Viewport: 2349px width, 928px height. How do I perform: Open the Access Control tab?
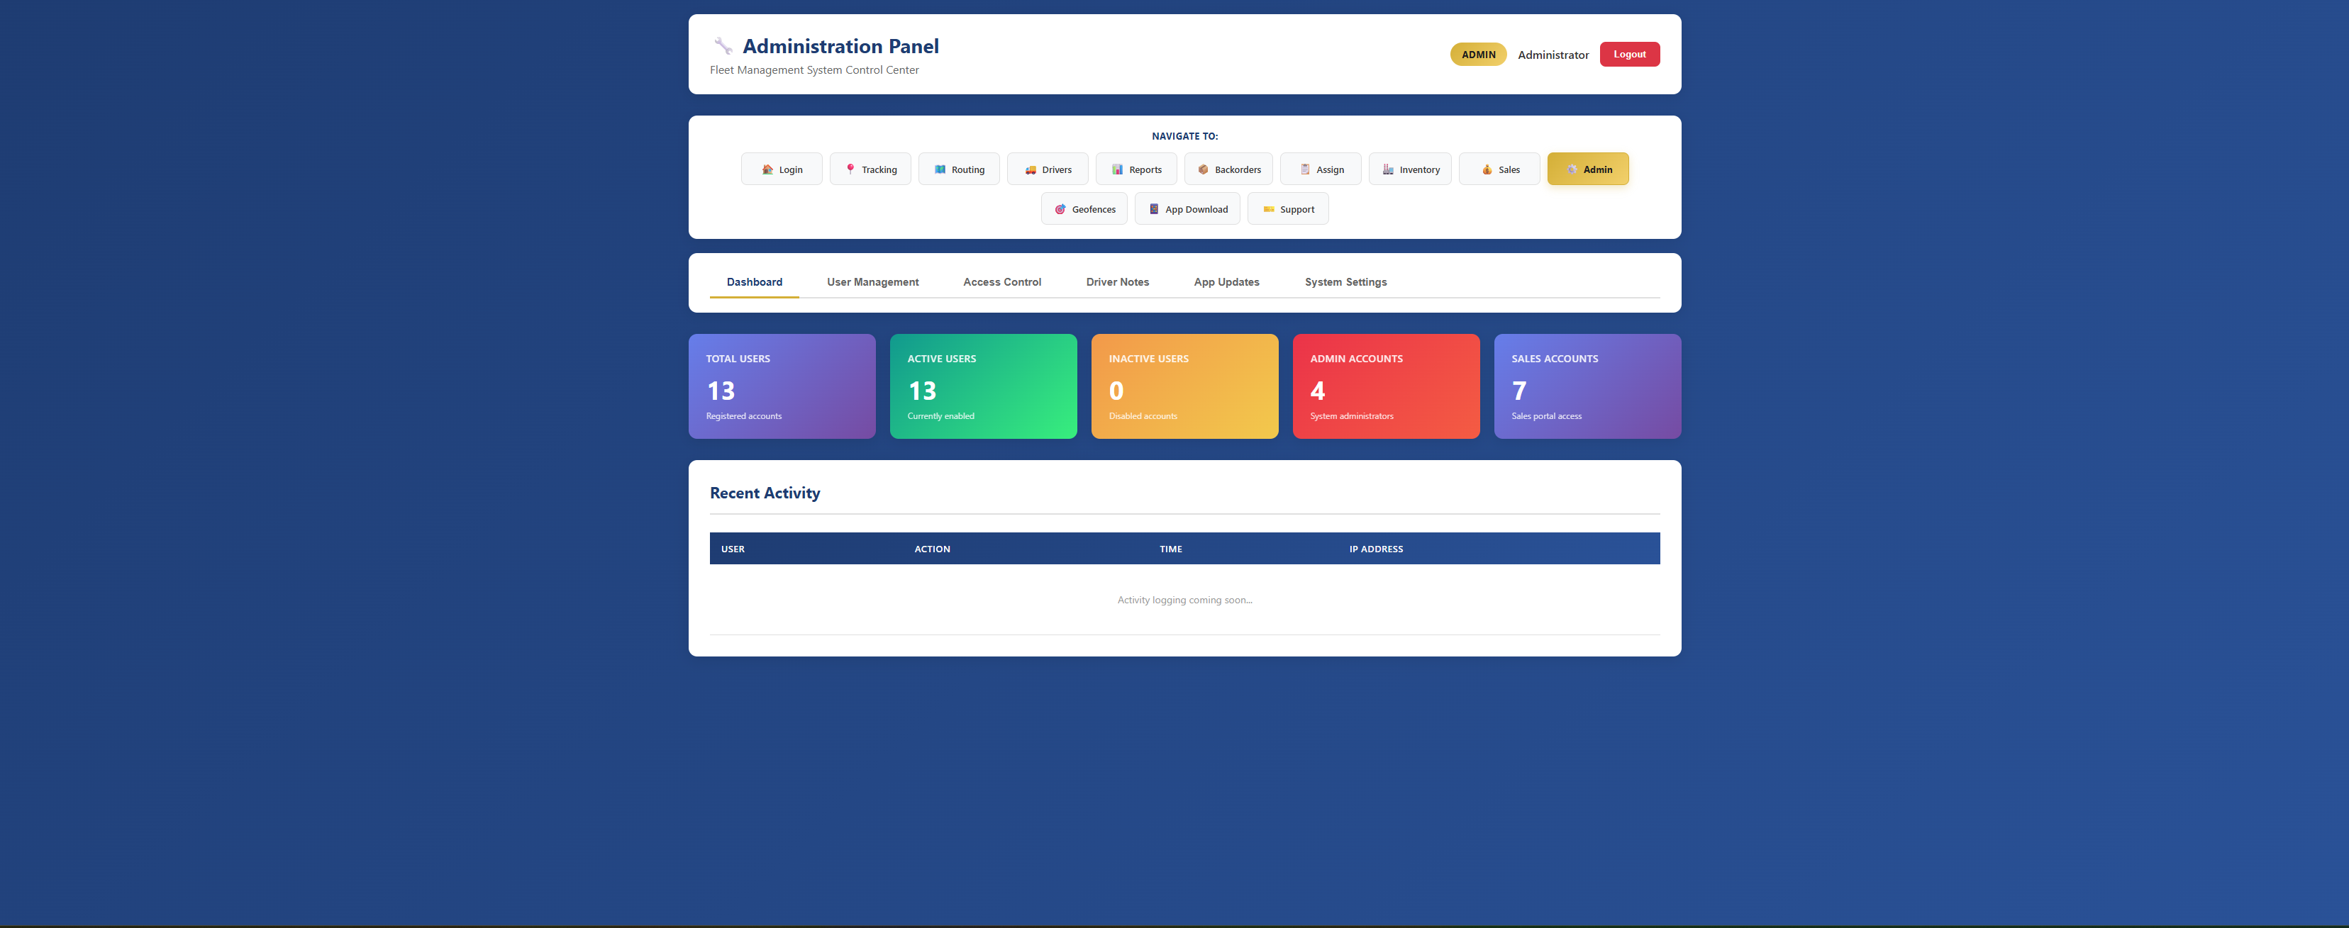tap(1001, 281)
